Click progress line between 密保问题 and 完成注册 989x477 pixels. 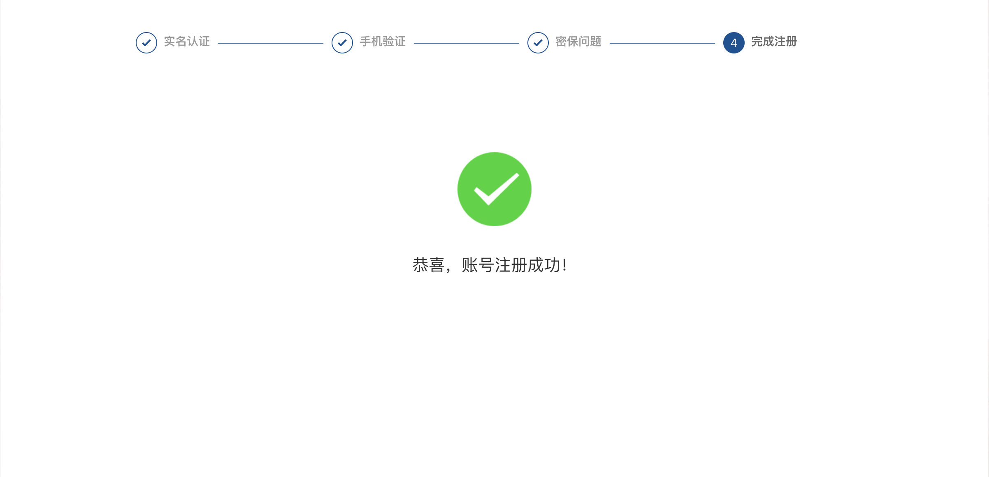click(x=662, y=43)
